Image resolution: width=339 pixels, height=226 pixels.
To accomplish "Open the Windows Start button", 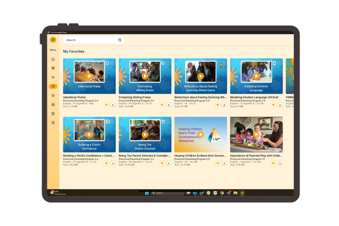I will point(147,193).
